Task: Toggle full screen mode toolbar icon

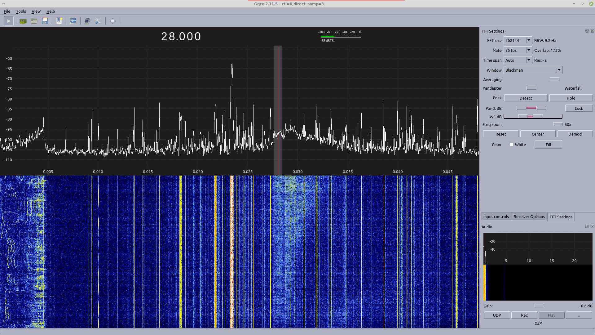Action: click(112, 21)
